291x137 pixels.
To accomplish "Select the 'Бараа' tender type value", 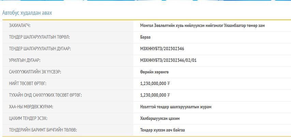I will tap(145, 37).
